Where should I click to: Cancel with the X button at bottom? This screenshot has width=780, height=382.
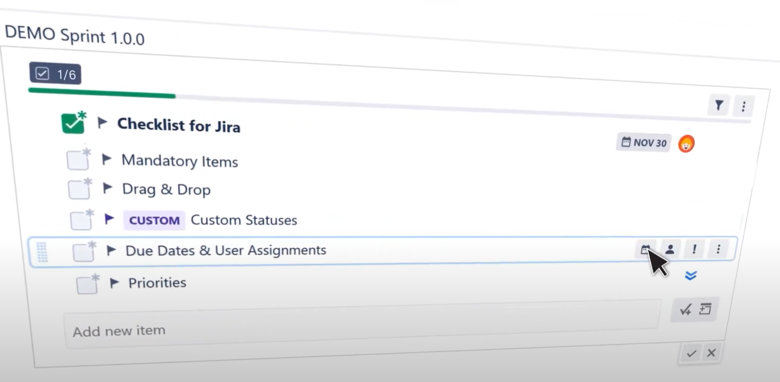coord(711,352)
